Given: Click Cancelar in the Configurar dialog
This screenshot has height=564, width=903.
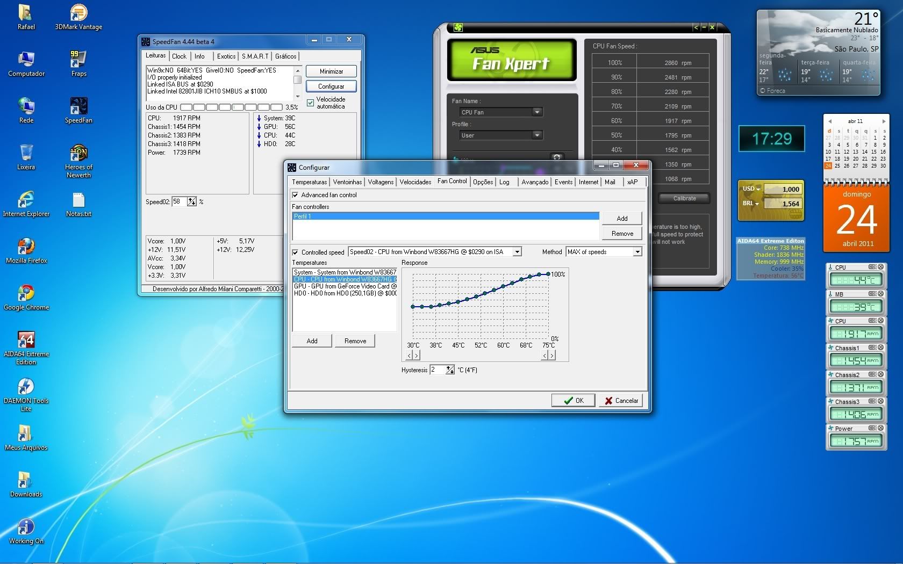Looking at the screenshot, I should pos(621,400).
